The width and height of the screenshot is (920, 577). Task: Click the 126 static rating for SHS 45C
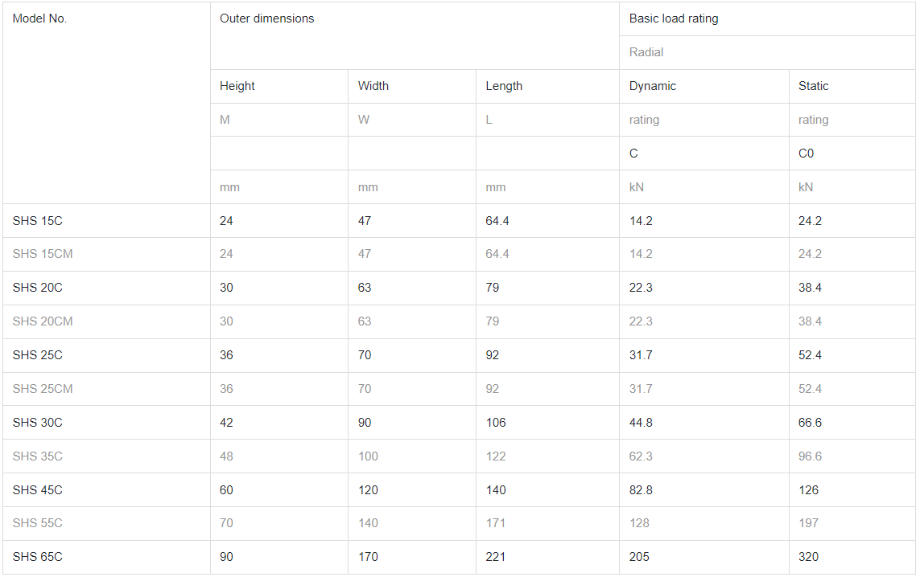click(x=809, y=490)
